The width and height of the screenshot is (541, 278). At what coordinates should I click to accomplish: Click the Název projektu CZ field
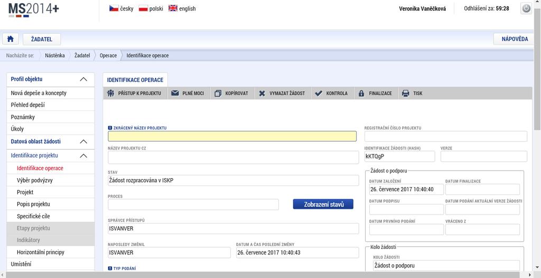pos(233,157)
